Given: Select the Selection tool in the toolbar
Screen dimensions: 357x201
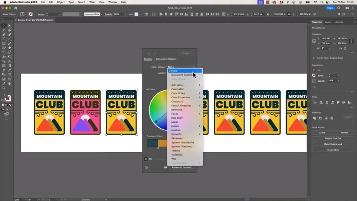Looking at the screenshot, I should (4, 25).
